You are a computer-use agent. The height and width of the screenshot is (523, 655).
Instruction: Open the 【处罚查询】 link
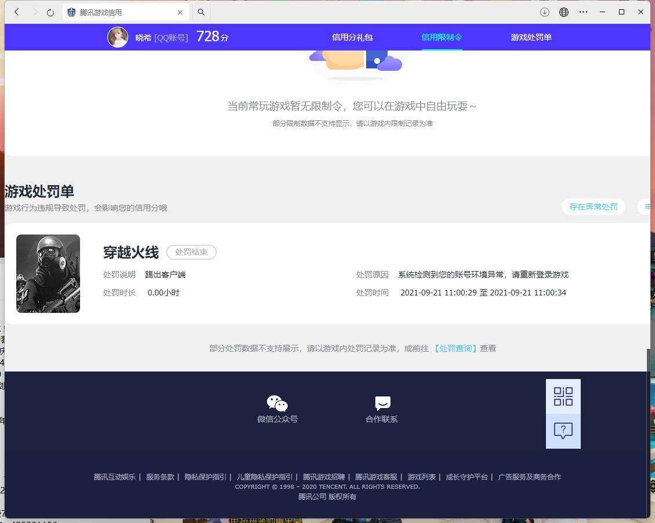point(455,348)
